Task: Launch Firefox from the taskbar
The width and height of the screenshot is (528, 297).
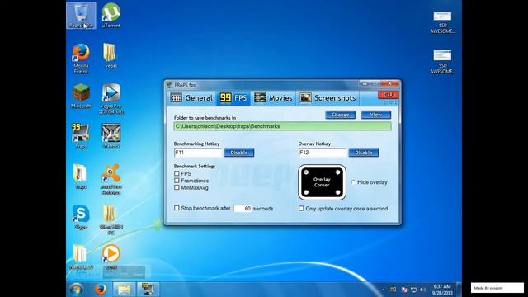Action: click(x=100, y=290)
